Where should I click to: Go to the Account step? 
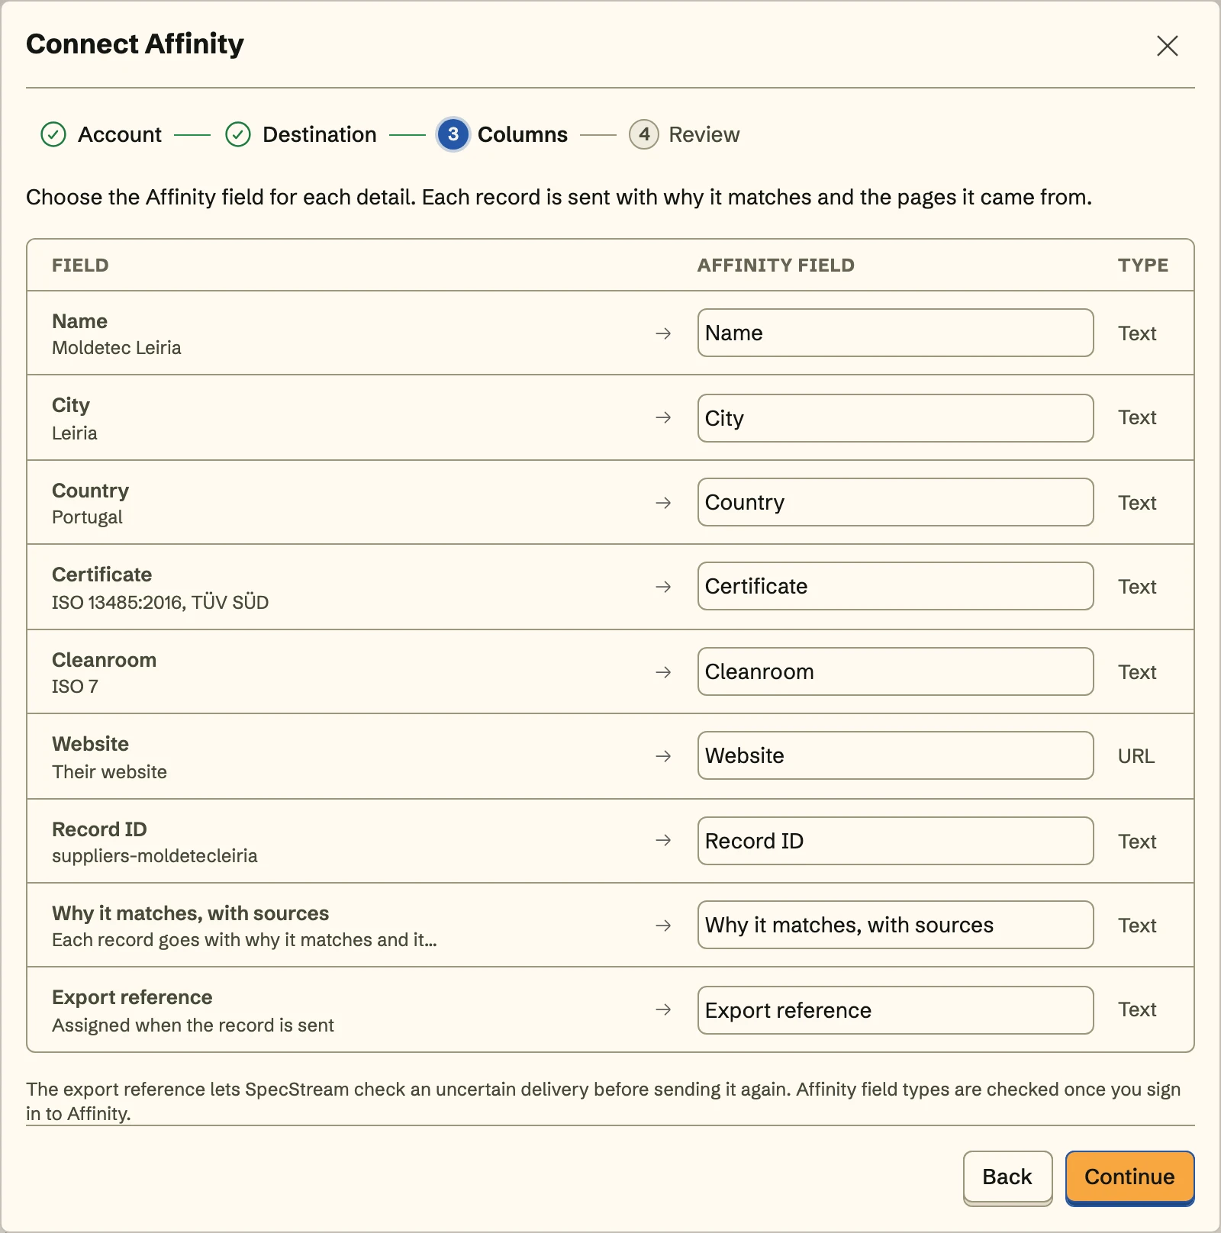point(120,134)
